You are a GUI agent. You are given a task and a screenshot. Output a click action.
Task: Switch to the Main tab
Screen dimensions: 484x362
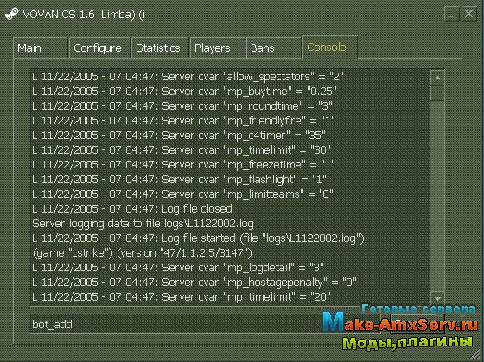41,48
